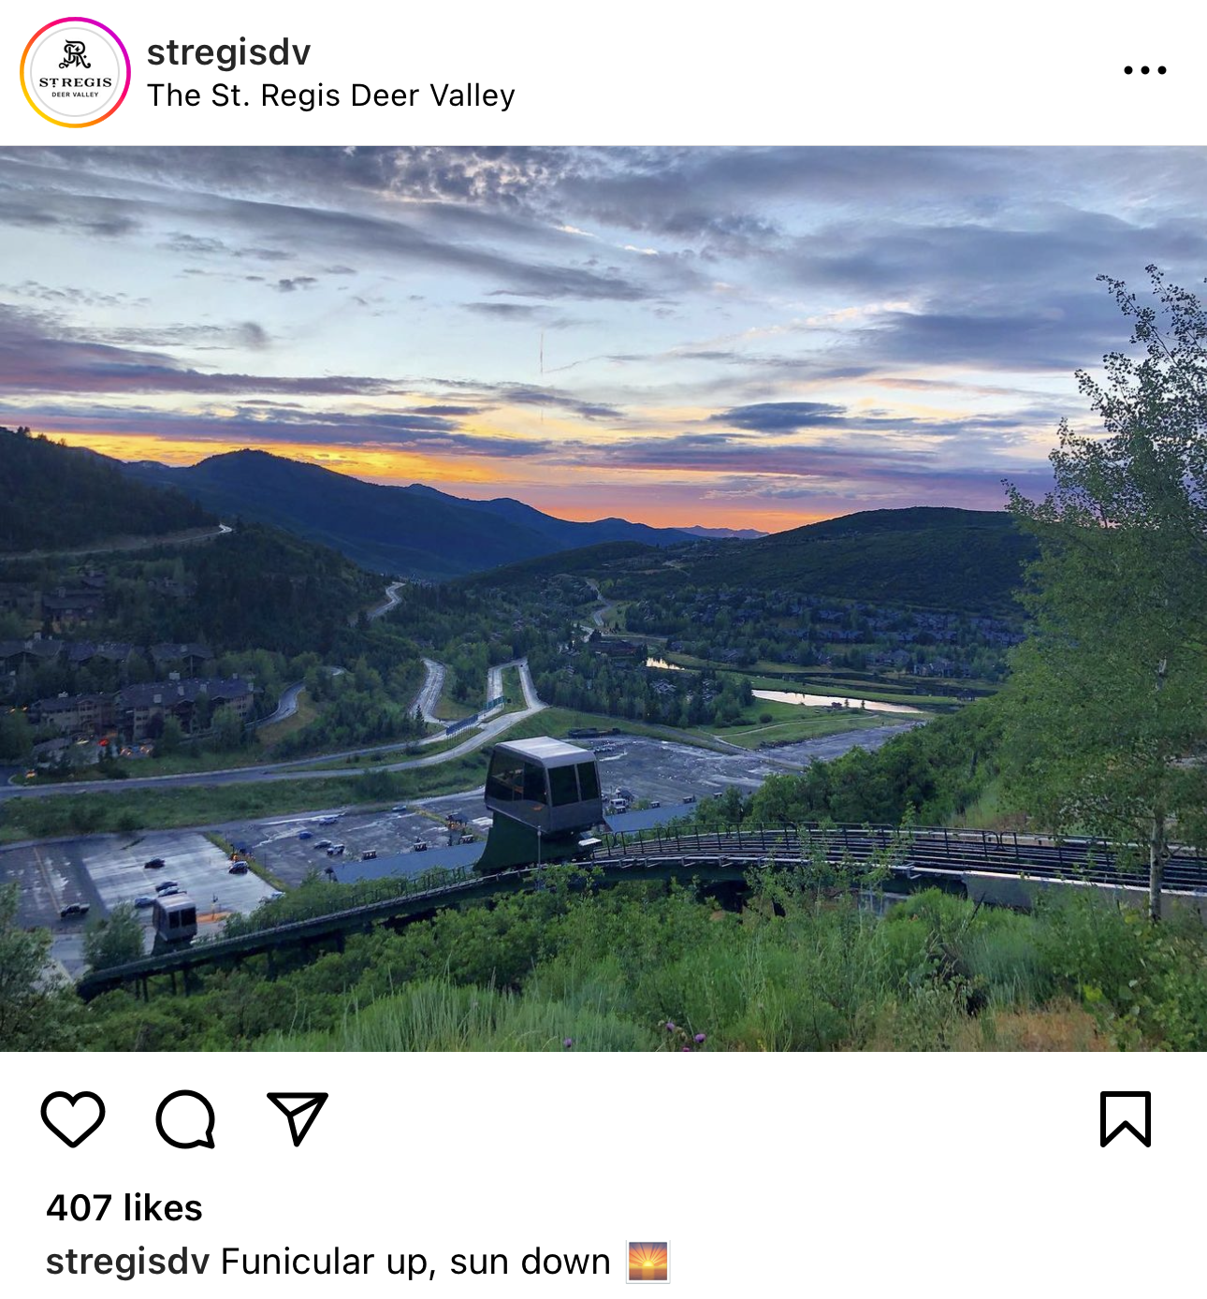Click the small lower funicular car in photo
The image size is (1207, 1299).
click(x=175, y=917)
